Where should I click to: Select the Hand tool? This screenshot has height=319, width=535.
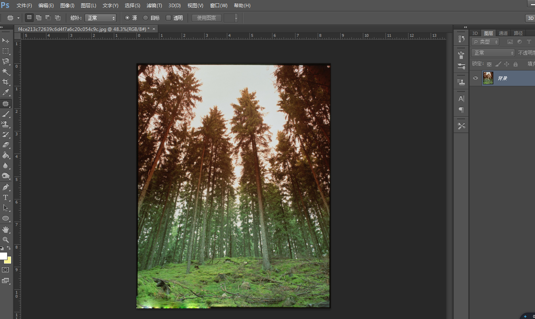[6, 230]
